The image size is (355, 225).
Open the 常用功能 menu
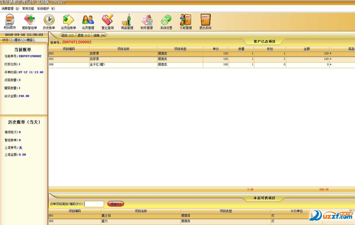coord(28,9)
